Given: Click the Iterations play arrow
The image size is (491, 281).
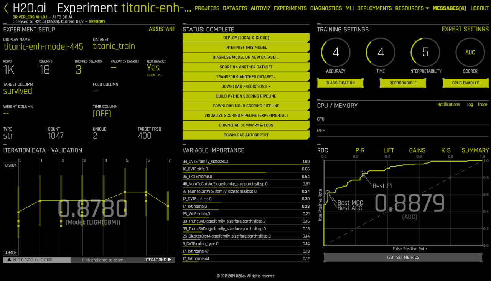Looking at the screenshot, I should click(169, 260).
